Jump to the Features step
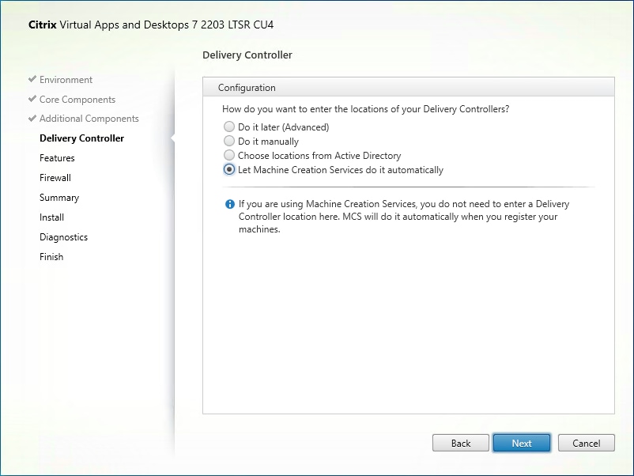634x476 pixels. click(57, 158)
